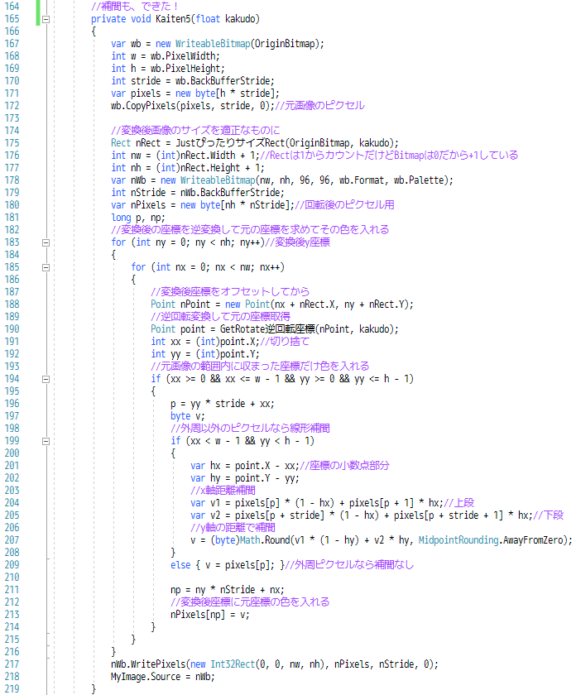The width and height of the screenshot is (576, 695).
Task: Click 'var hy' on line 202
Action: click(205, 478)
